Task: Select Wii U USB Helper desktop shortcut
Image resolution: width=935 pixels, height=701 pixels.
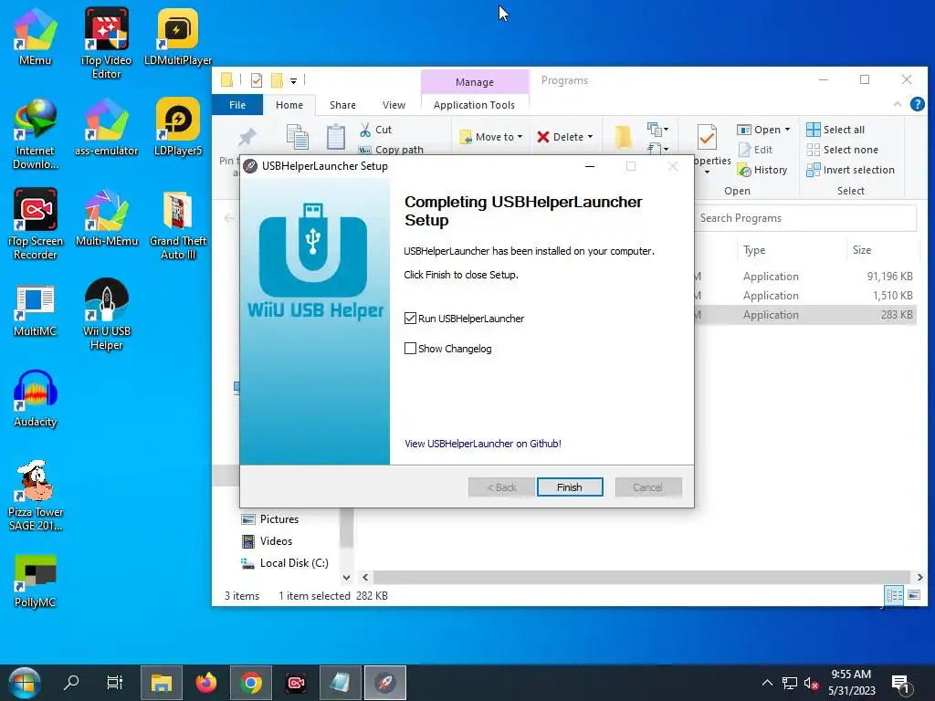Action: 106,315
